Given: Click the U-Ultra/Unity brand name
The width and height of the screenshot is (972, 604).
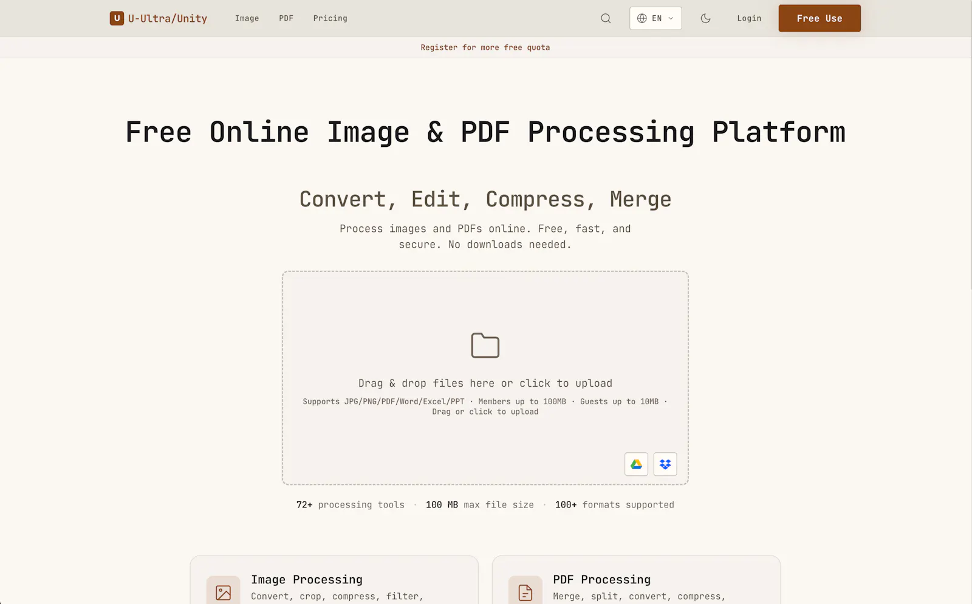Looking at the screenshot, I should pyautogui.click(x=168, y=18).
